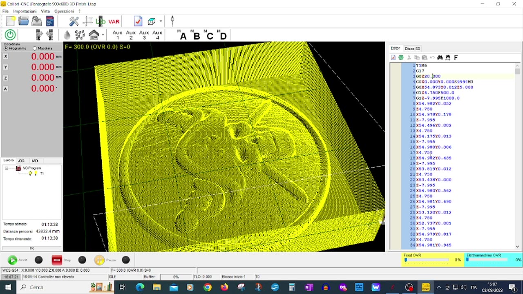Click the editor verify checkmark icon
Screen dimensions: 523x294
click(x=393, y=58)
